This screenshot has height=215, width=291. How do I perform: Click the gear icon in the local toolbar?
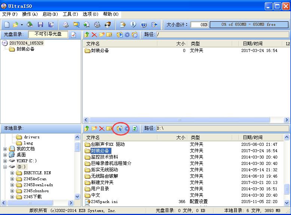(127, 128)
